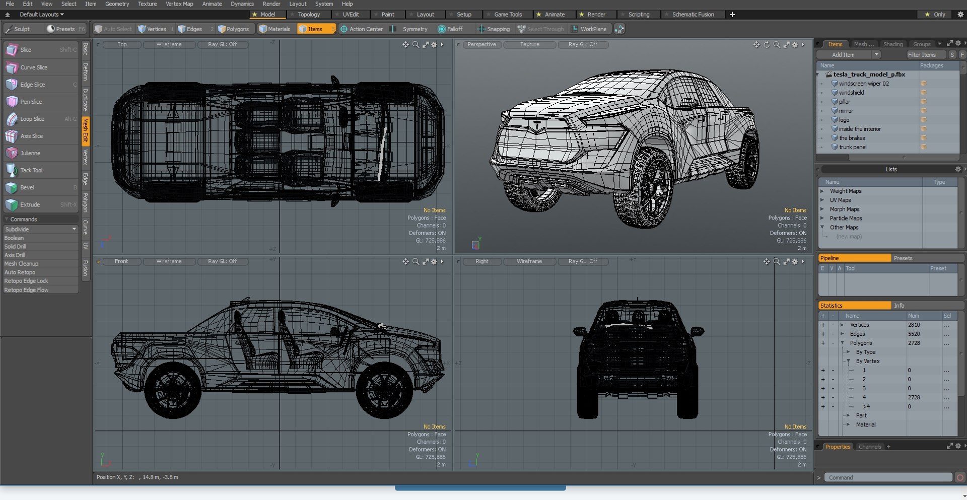Viewport: 967px width, 500px height.
Task: Toggle the F button in Items panel
Action: coord(962,55)
